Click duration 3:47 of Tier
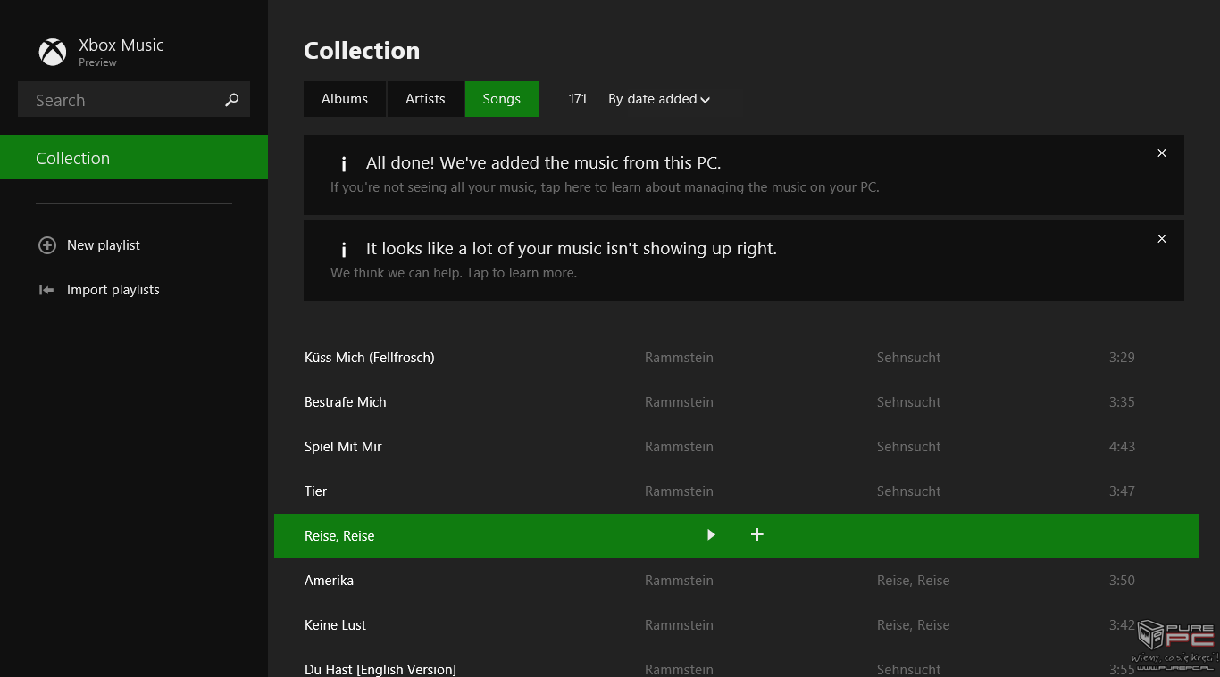This screenshot has width=1220, height=677. [1122, 491]
